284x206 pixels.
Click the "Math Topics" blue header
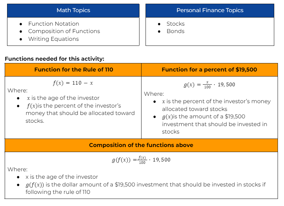click(73, 10)
